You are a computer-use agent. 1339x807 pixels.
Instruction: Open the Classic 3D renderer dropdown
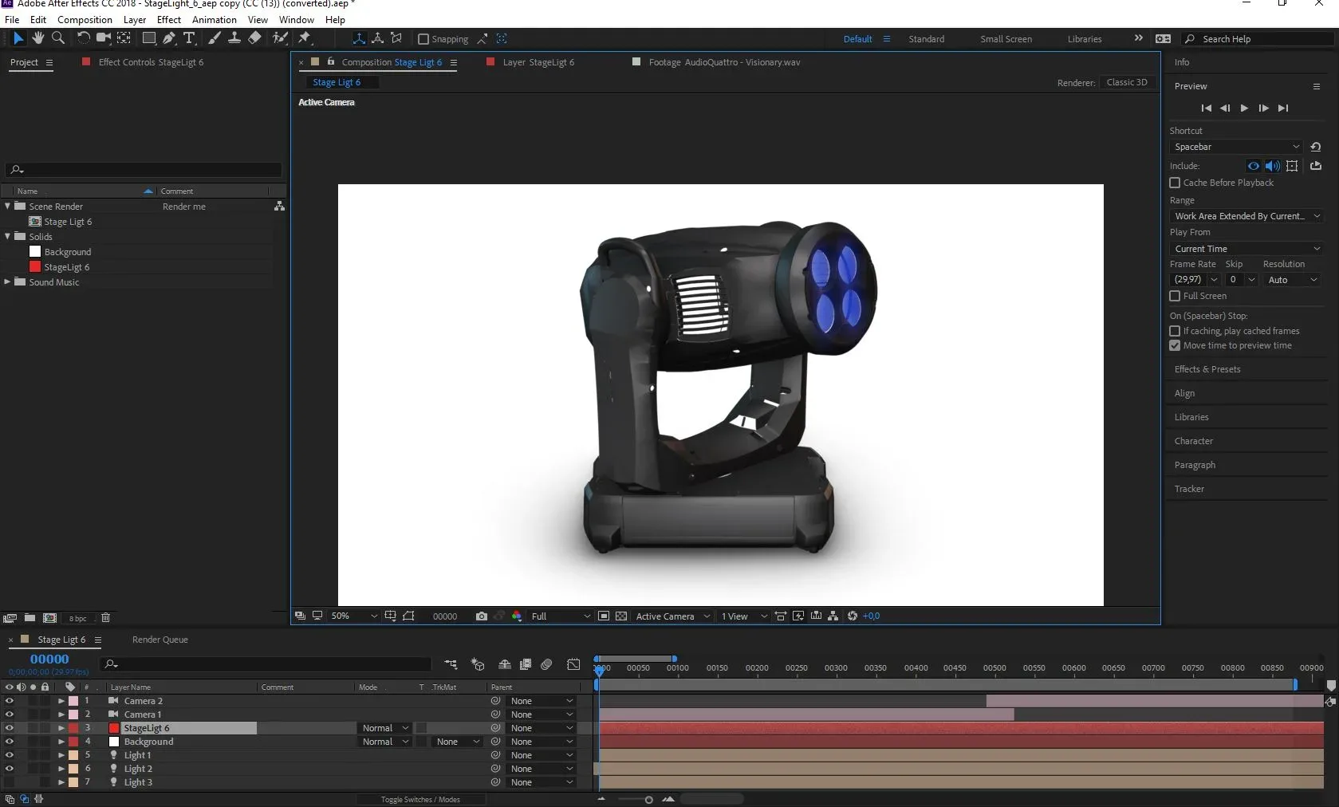click(x=1127, y=82)
